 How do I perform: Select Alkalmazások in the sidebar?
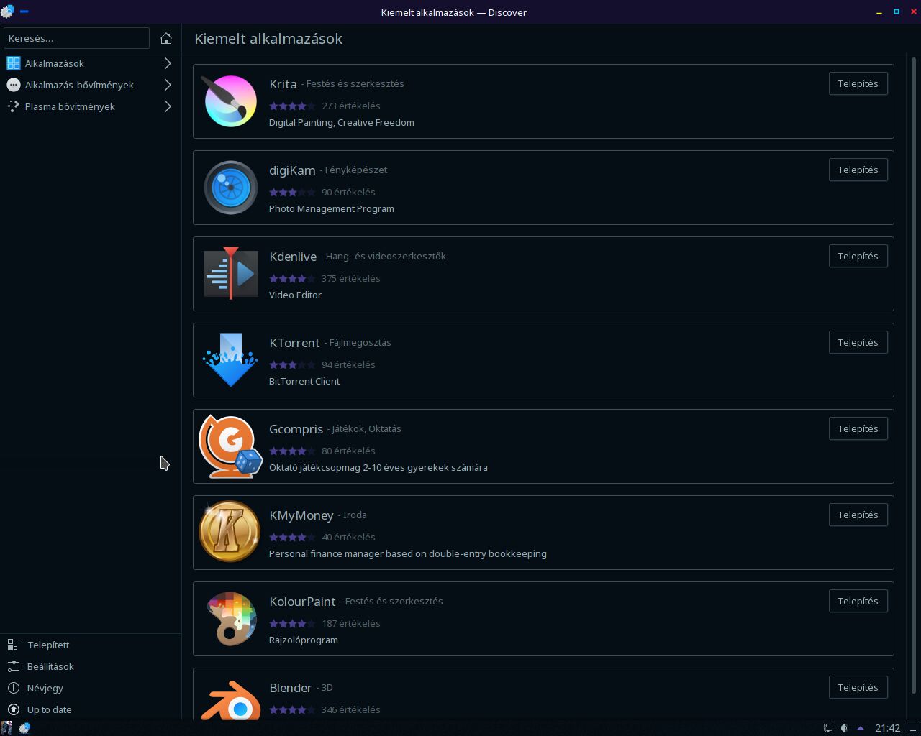pos(91,63)
